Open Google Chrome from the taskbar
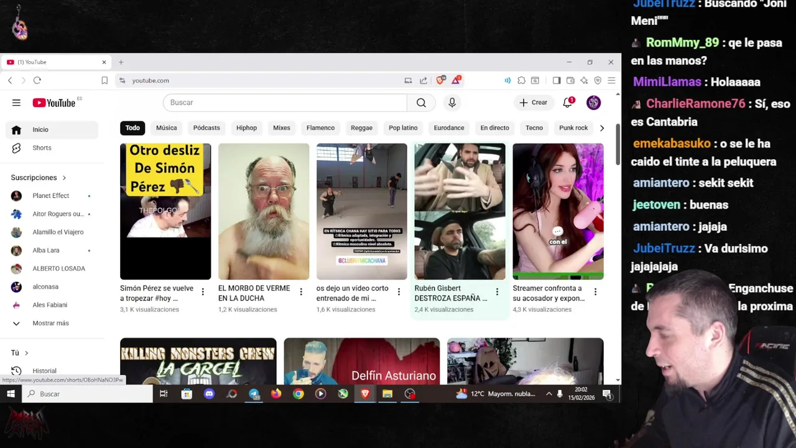Screen dimensions: 796x448 tap(298, 394)
